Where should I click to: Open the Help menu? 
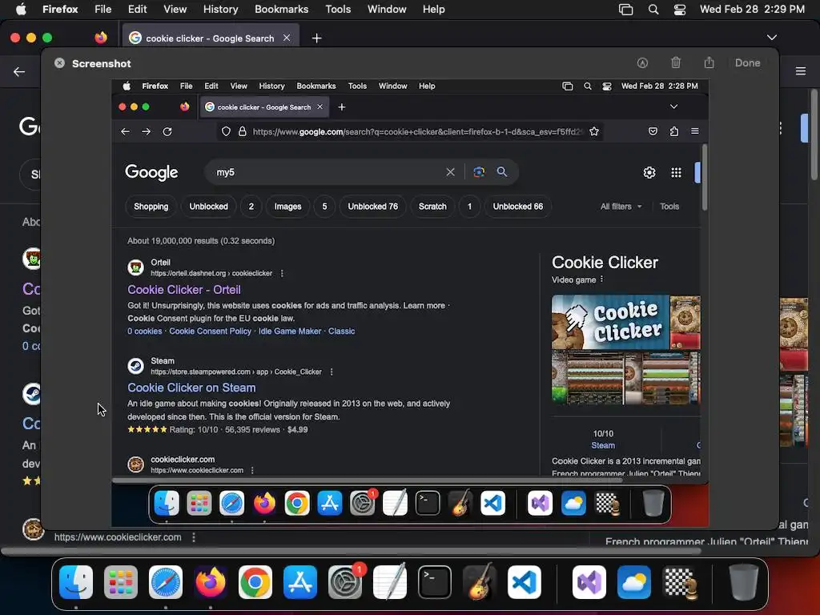[433, 9]
